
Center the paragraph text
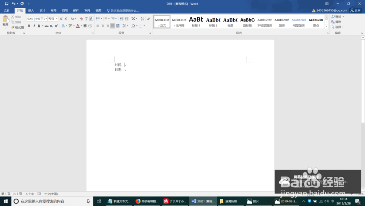point(103,26)
